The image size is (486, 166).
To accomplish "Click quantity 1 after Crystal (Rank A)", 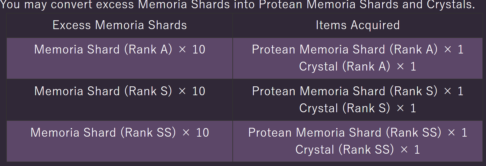I will click(x=413, y=67).
